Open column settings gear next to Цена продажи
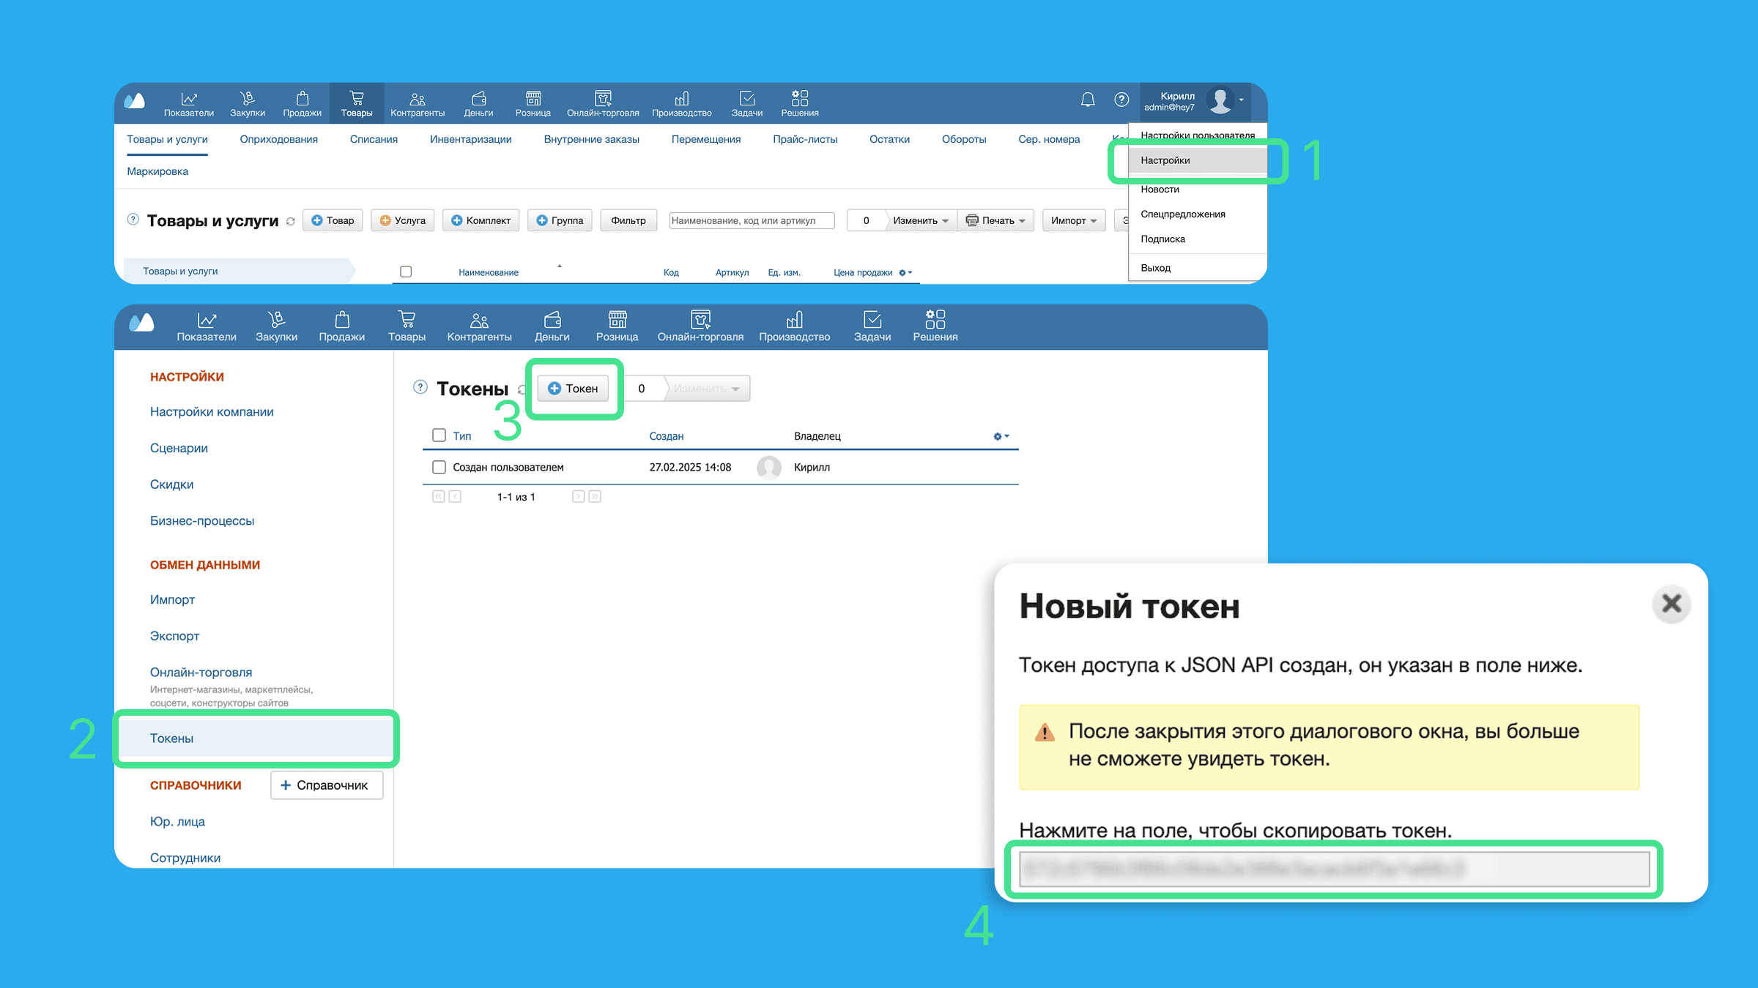The image size is (1758, 988). point(905,272)
